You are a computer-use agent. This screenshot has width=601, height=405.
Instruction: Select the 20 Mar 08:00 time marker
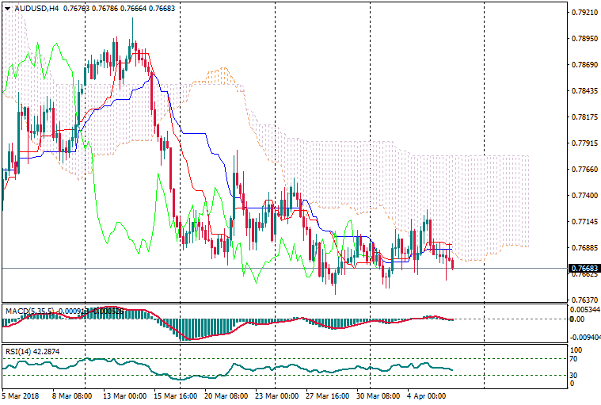pyautogui.click(x=225, y=395)
